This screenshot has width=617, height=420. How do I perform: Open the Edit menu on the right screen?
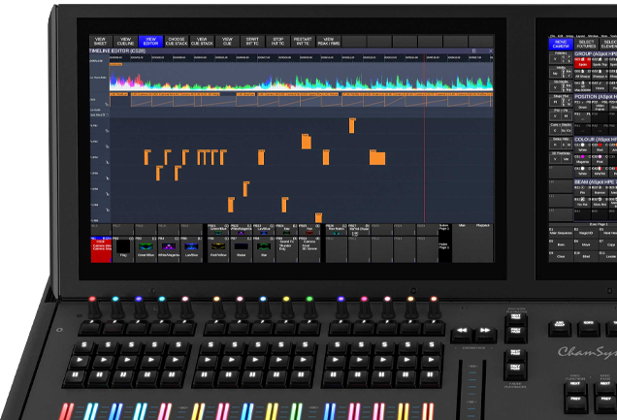click(x=561, y=35)
